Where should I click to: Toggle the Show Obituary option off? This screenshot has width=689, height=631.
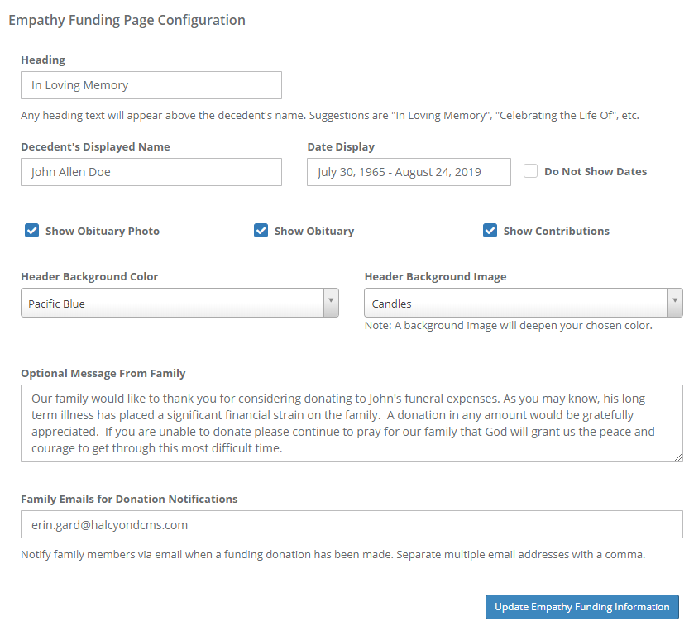pyautogui.click(x=261, y=231)
